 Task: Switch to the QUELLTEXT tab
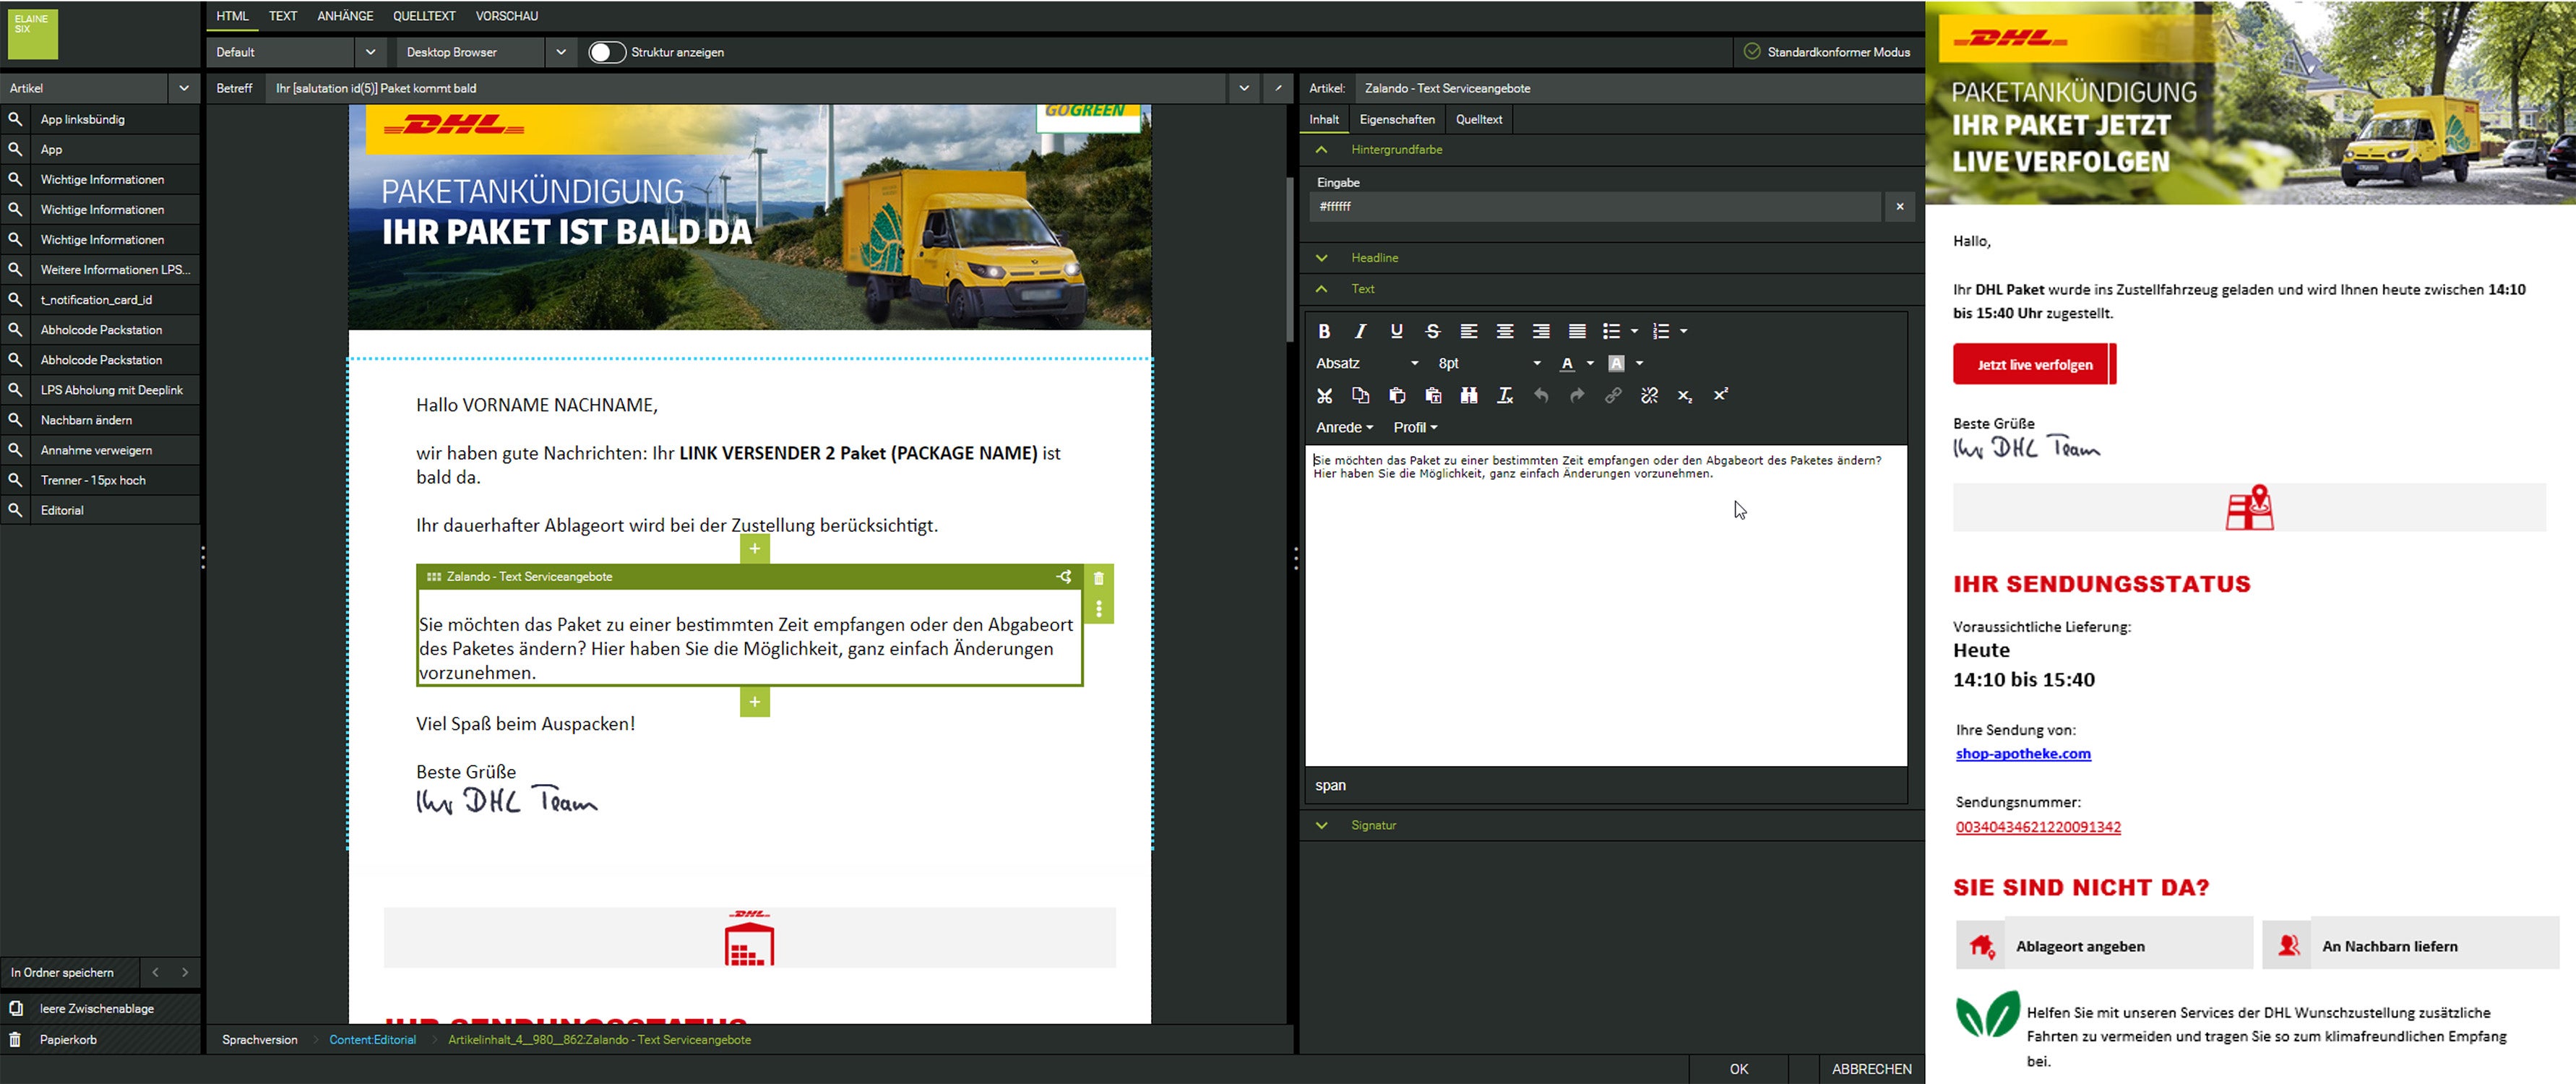coord(424,15)
